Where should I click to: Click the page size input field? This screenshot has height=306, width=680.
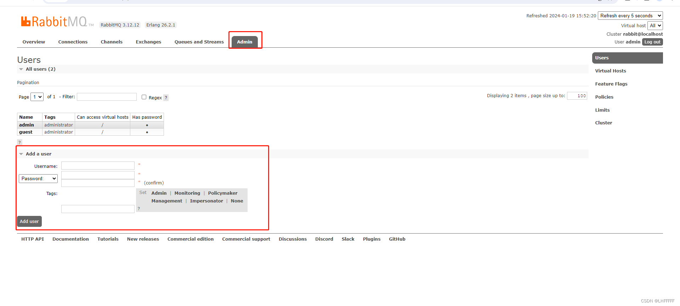tap(577, 96)
